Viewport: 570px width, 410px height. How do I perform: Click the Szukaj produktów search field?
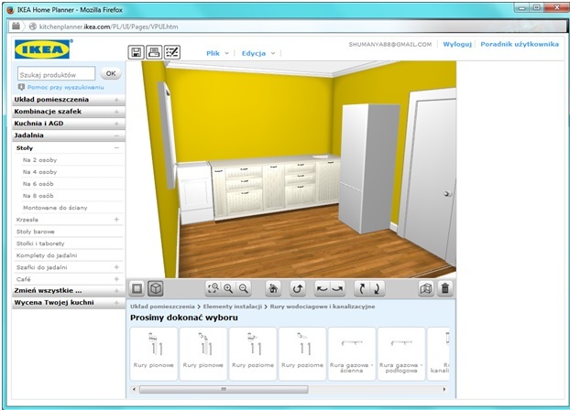click(57, 73)
